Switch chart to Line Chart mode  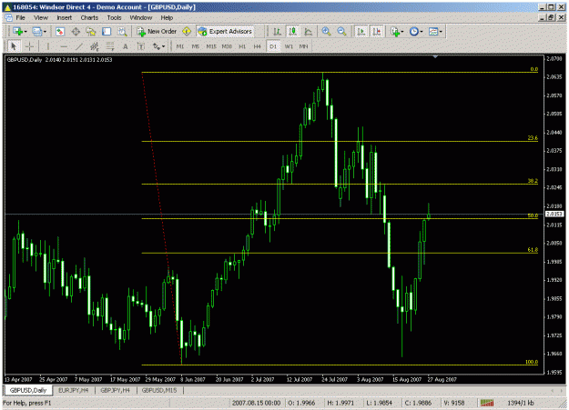coord(308,32)
